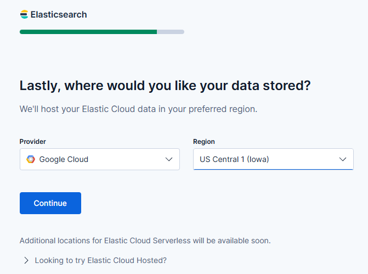Click the 'Additional locations' availability note
Image resolution: width=368 pixels, height=274 pixels.
pyautogui.click(x=145, y=241)
